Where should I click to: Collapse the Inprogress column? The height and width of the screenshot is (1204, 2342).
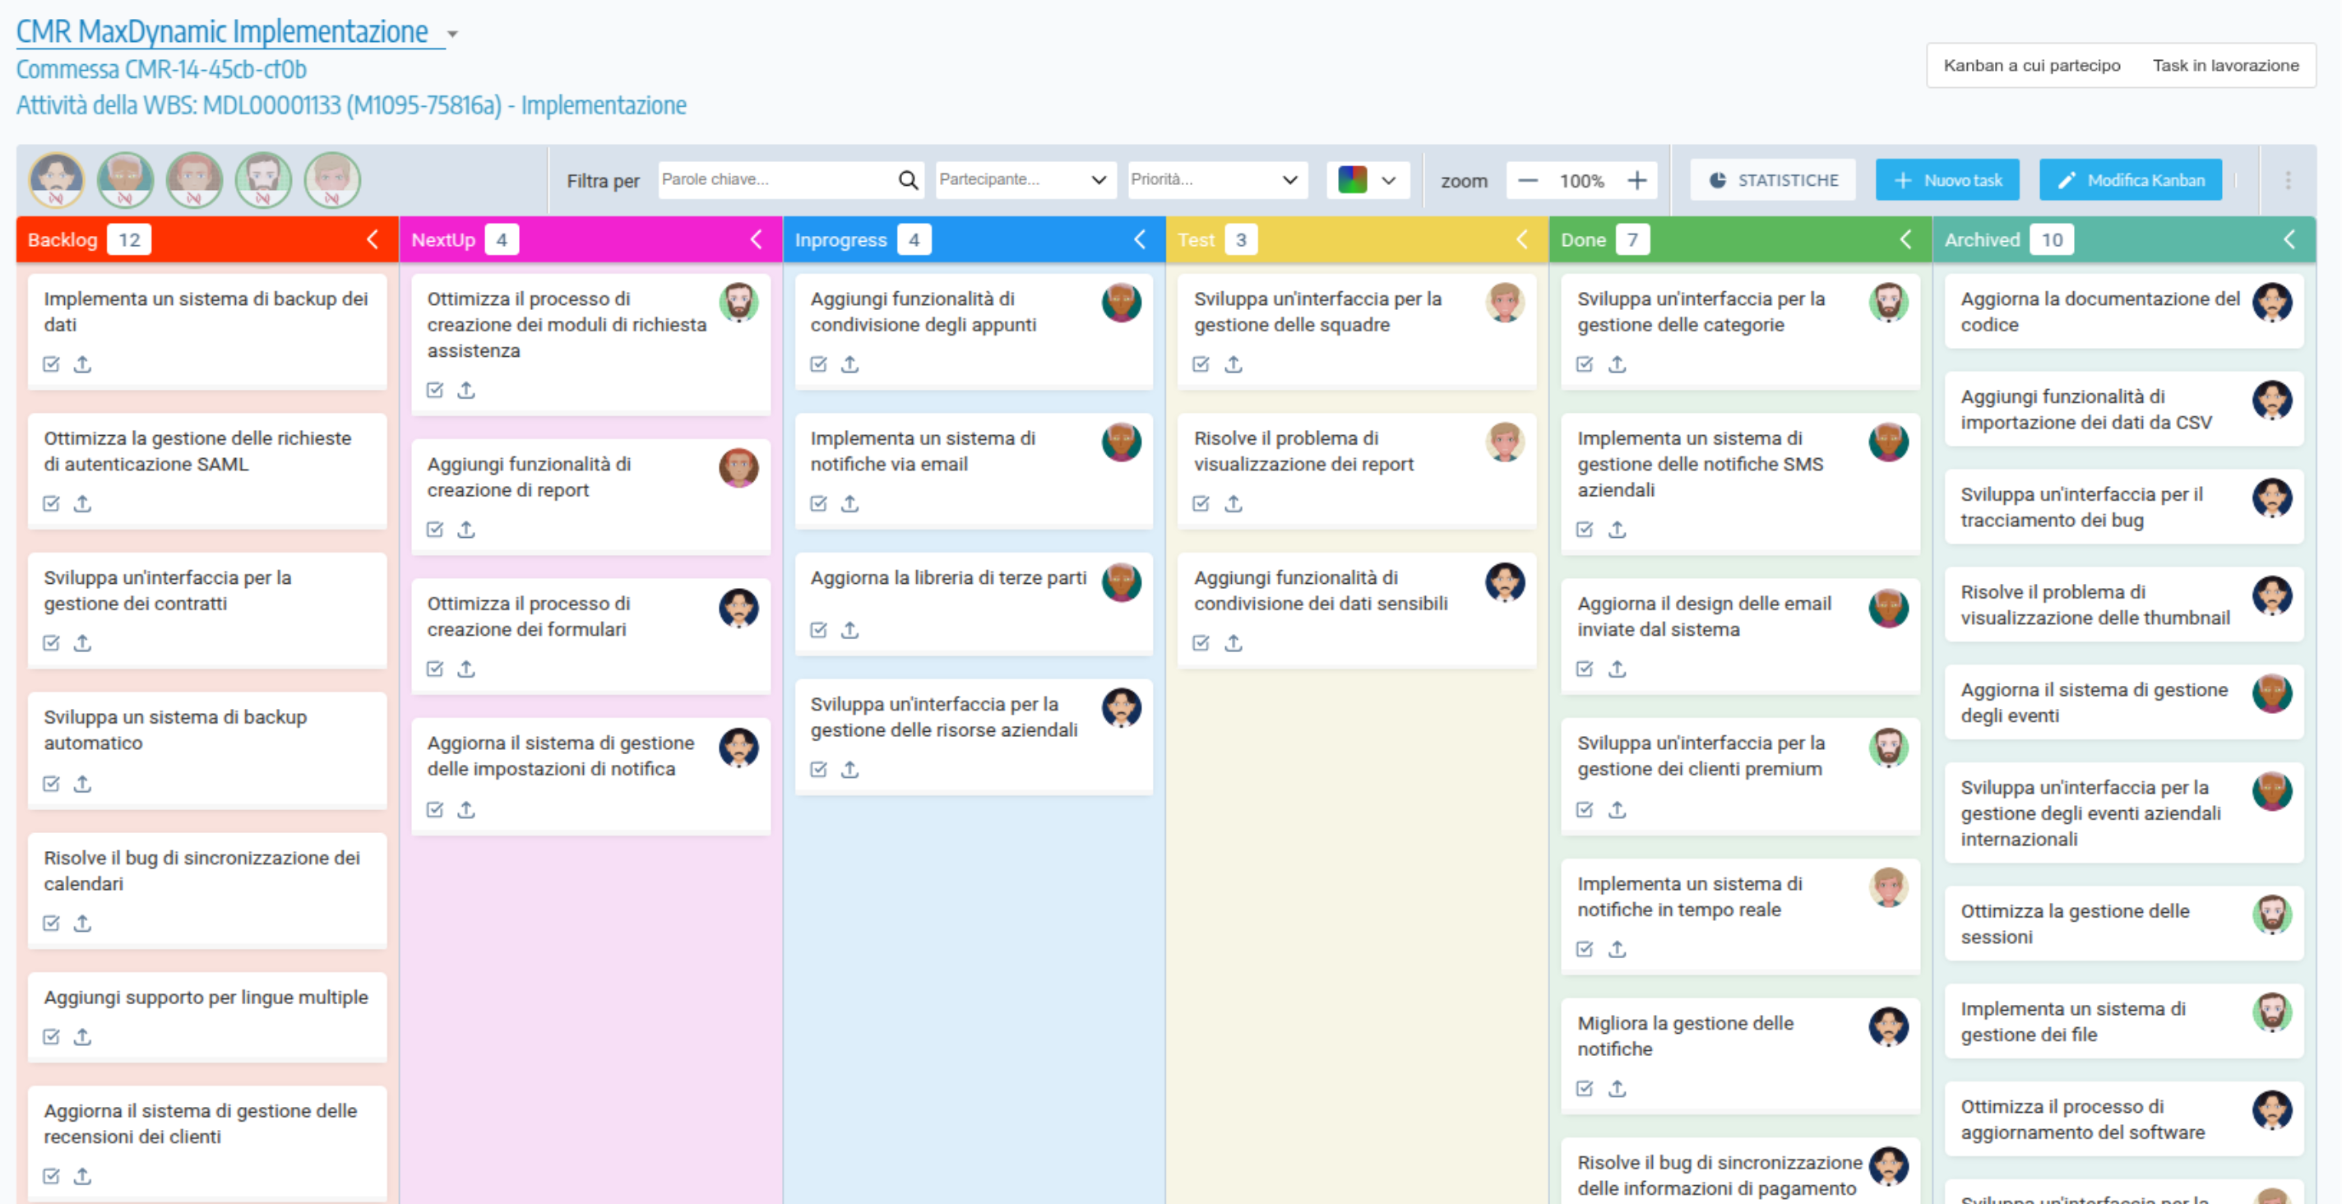tap(1139, 239)
